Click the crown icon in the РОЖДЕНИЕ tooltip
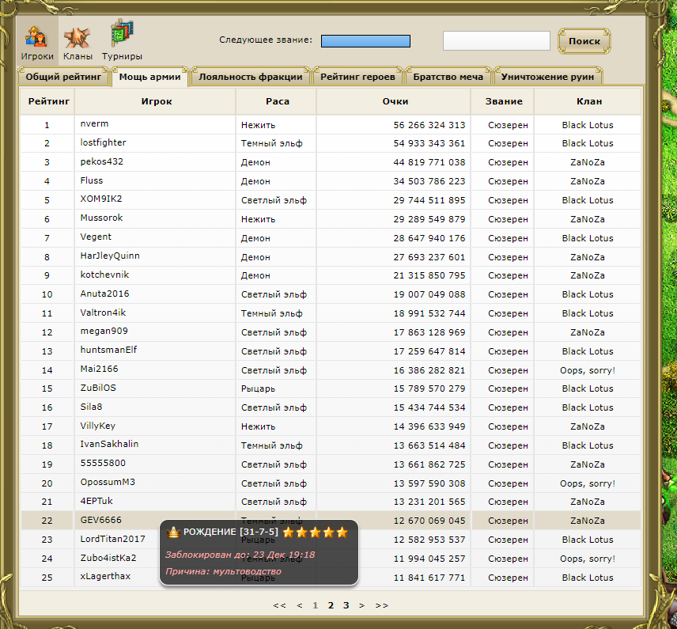This screenshot has width=677, height=629. [174, 532]
